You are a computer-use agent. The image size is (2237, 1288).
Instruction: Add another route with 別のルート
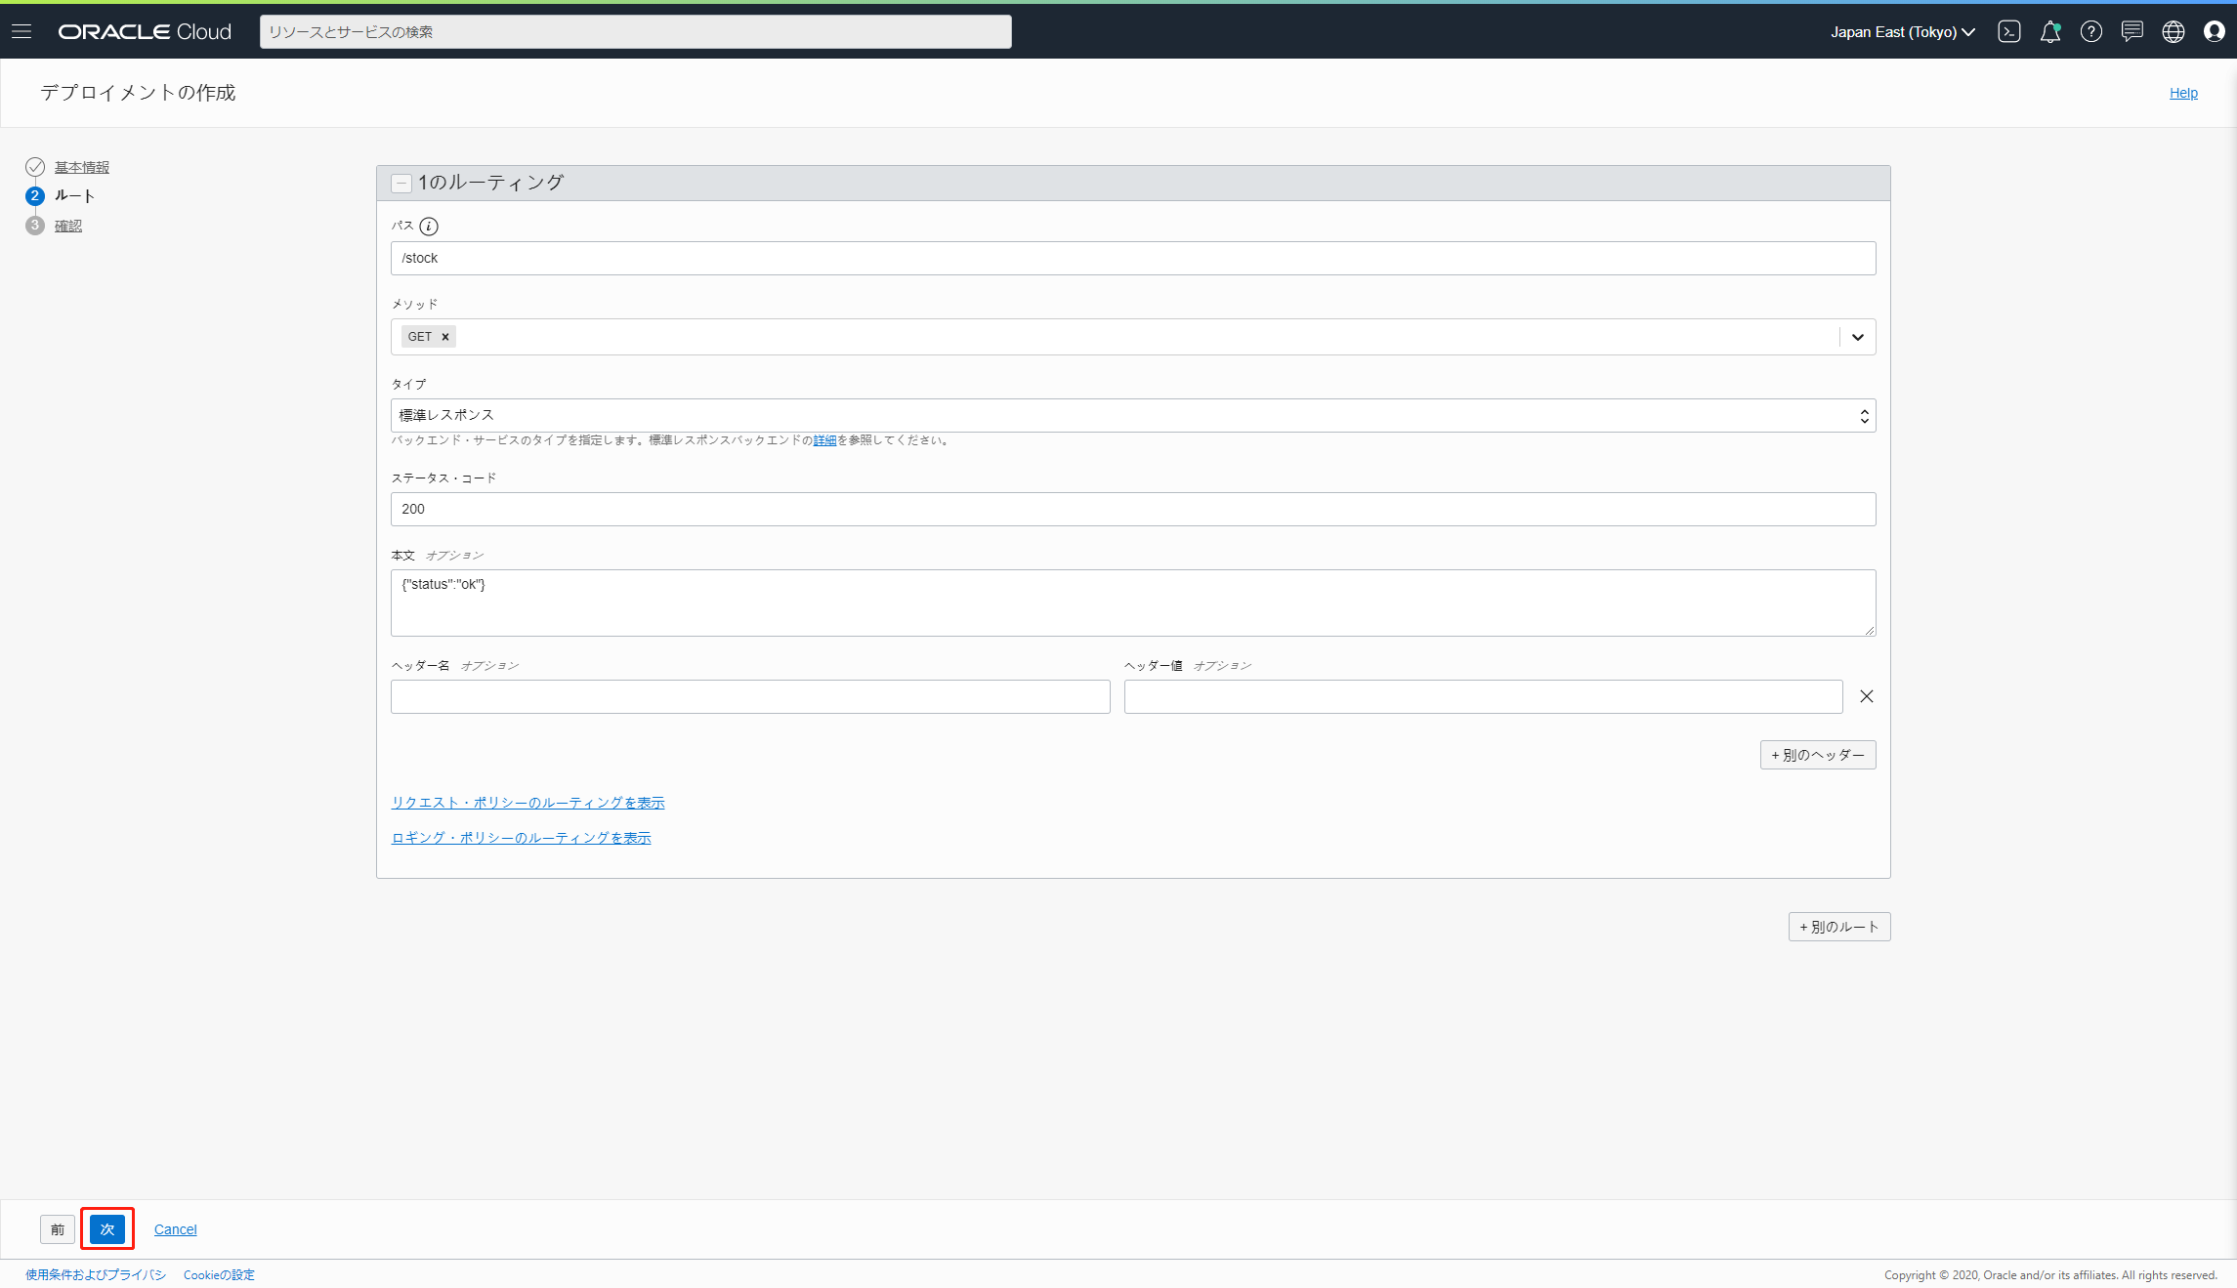1838,927
